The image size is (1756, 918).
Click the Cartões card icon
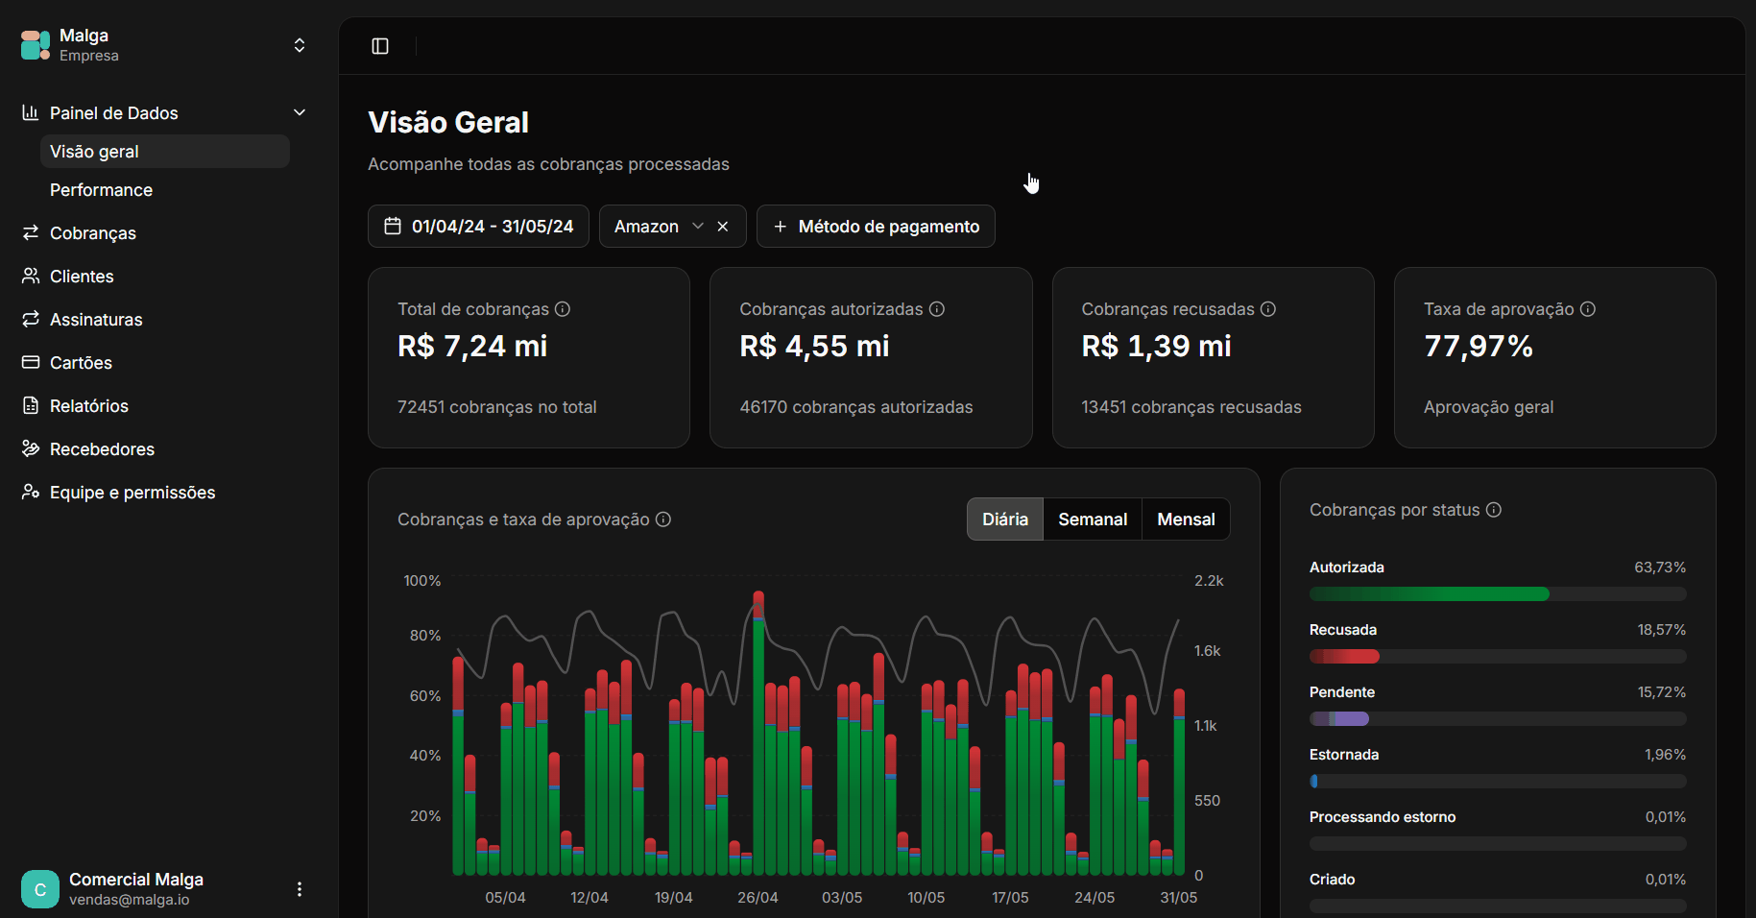pyautogui.click(x=31, y=362)
